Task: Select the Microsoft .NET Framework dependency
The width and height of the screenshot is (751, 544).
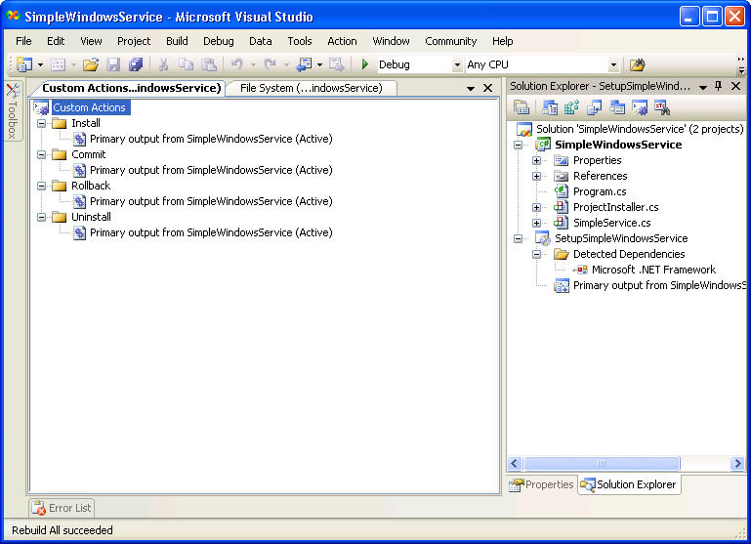Action: (x=653, y=270)
